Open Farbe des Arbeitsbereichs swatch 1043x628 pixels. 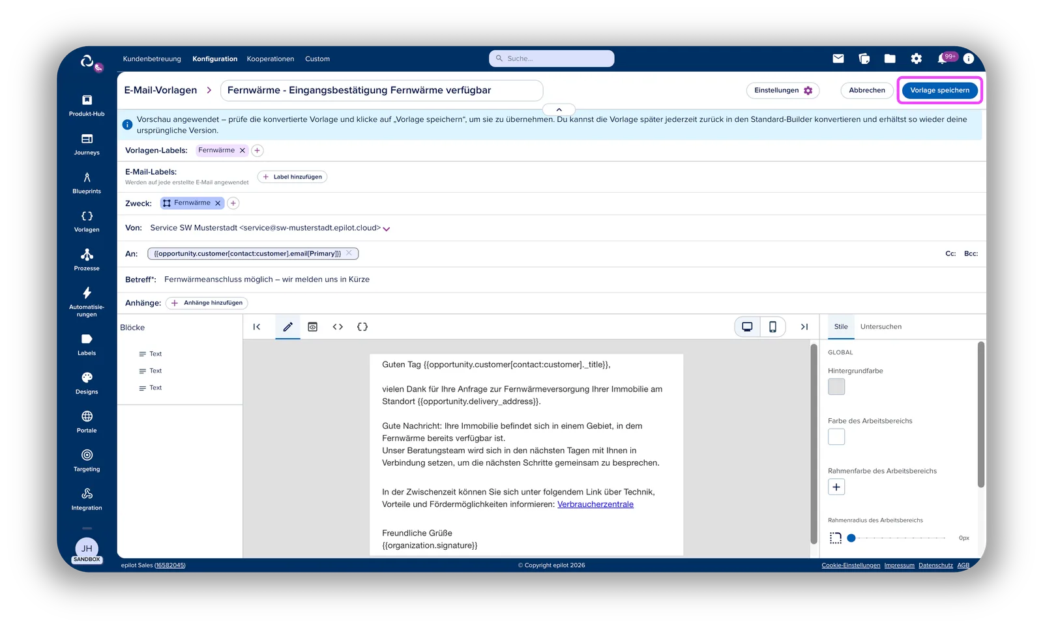(x=836, y=437)
